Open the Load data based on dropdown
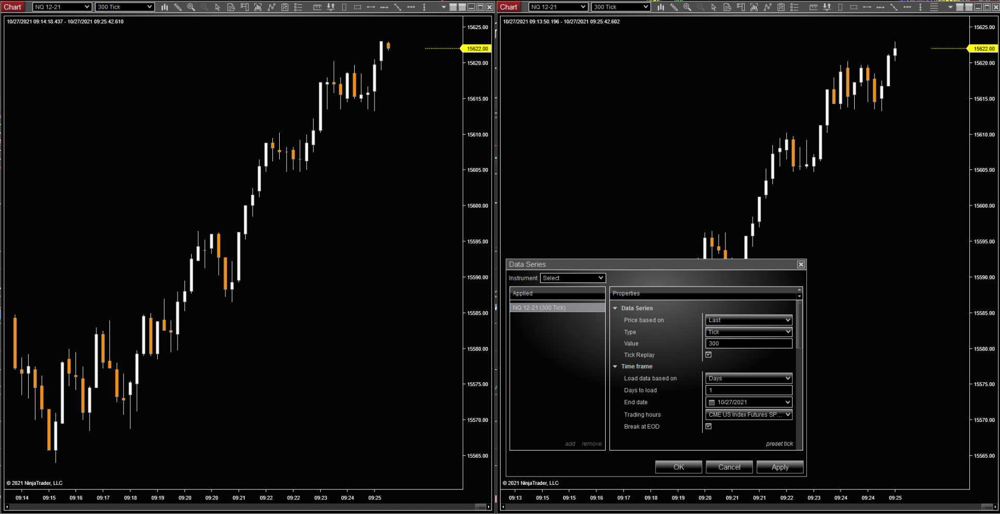Image resolution: width=1000 pixels, height=514 pixels. (749, 378)
